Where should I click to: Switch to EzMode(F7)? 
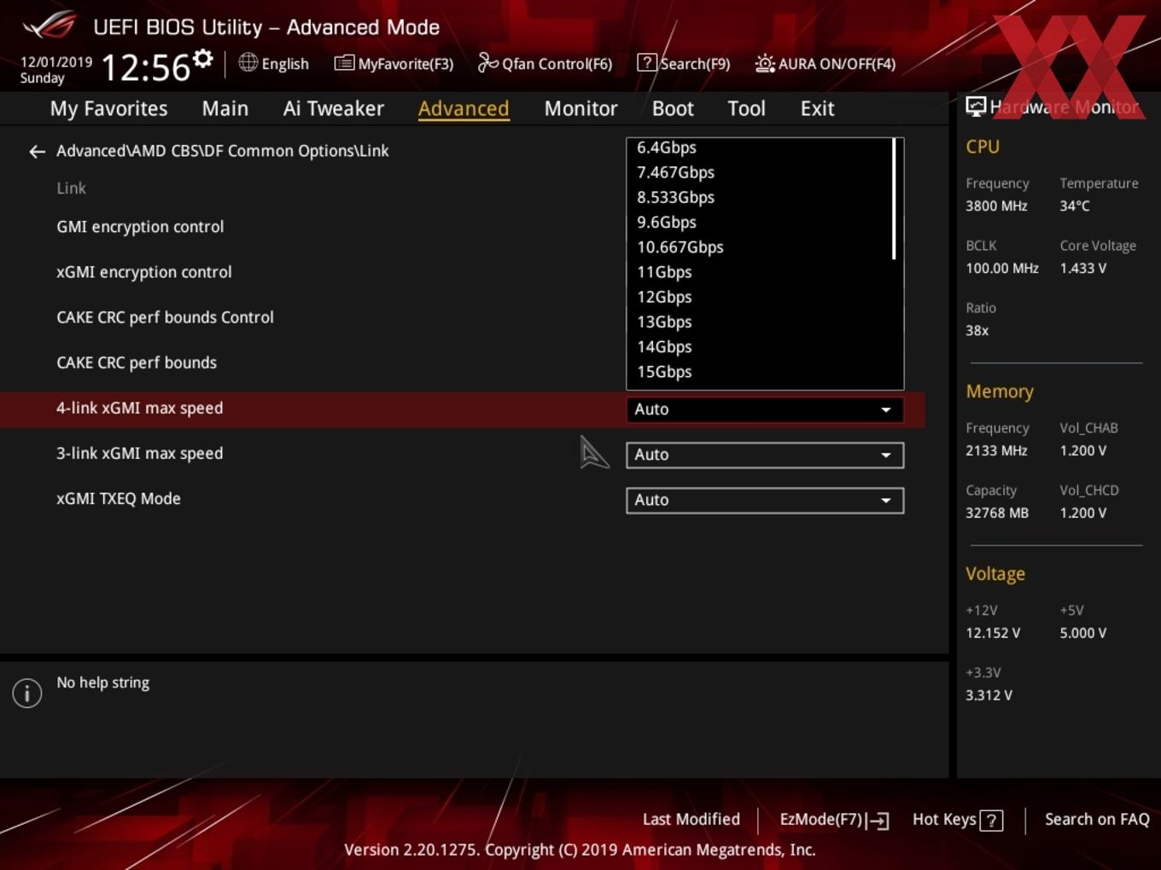(821, 819)
